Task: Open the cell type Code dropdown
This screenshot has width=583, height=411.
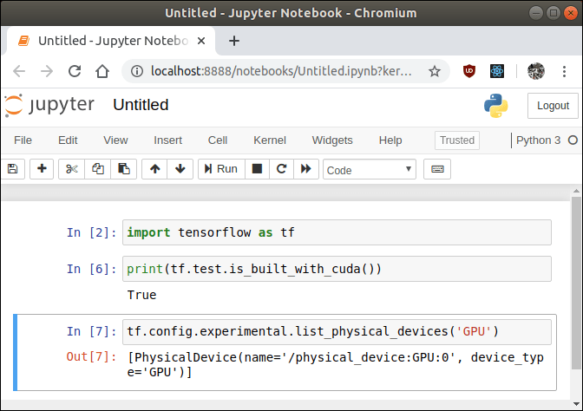Action: click(x=369, y=170)
